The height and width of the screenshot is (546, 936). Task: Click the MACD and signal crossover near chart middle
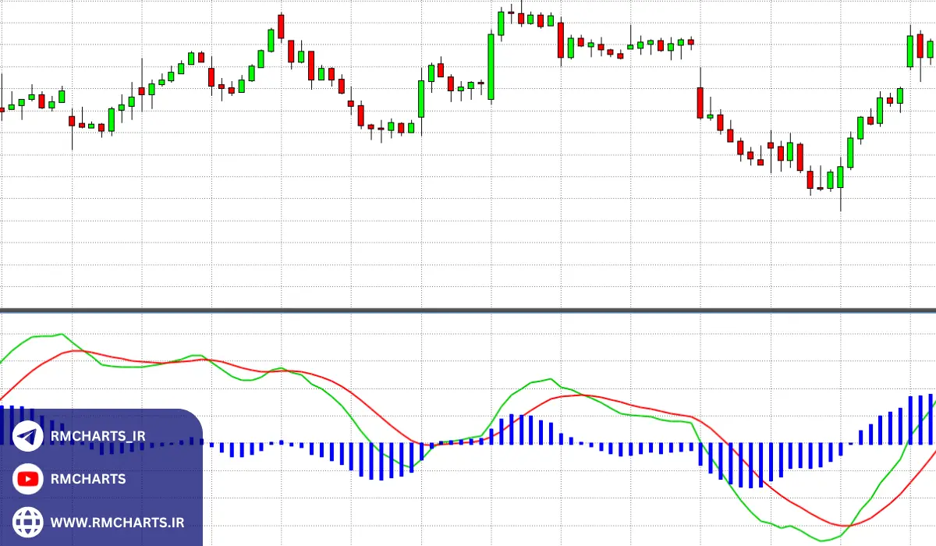click(427, 445)
